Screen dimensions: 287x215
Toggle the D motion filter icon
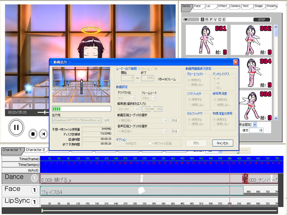(219, 20)
